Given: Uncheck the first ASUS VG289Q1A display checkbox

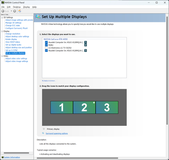Looking at the screenshot, I should point(46,42).
